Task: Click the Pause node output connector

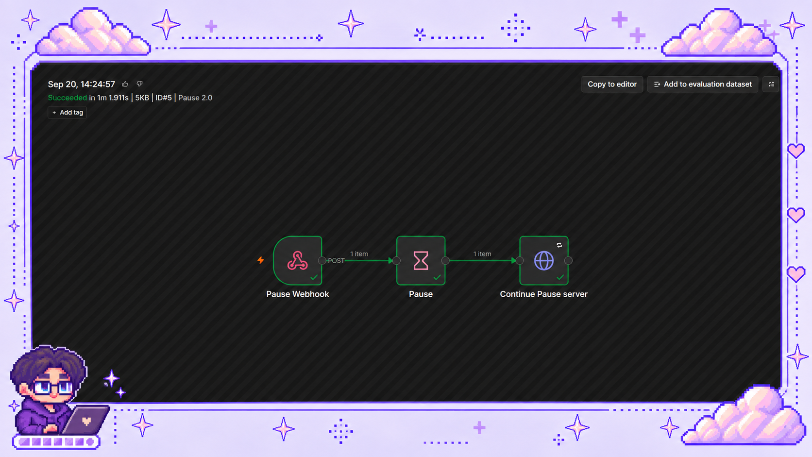Action: pos(445,261)
